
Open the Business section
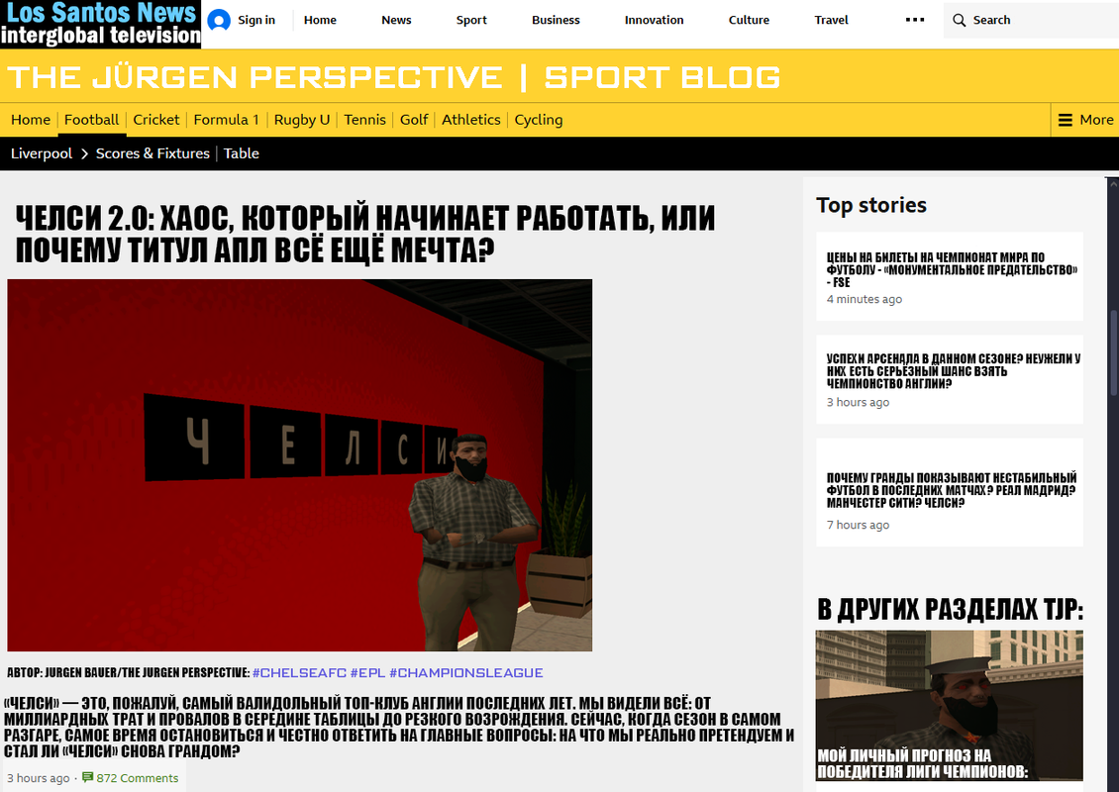click(556, 20)
